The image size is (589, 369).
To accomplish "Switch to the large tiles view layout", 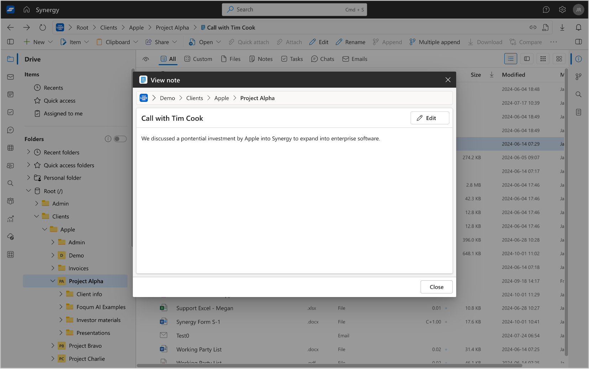I will (x=559, y=59).
